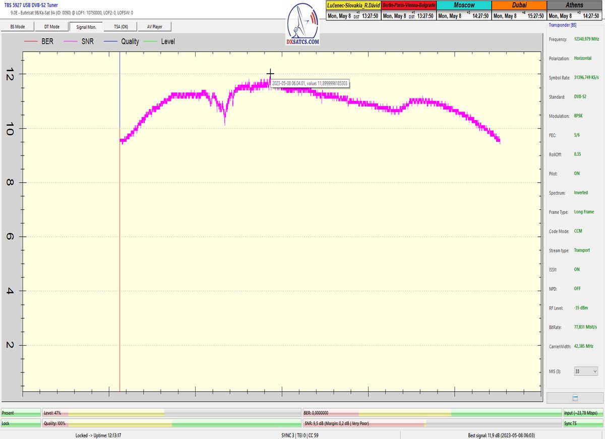Open the MIS stream ID dropdown
The image size is (605, 439).
click(x=586, y=371)
